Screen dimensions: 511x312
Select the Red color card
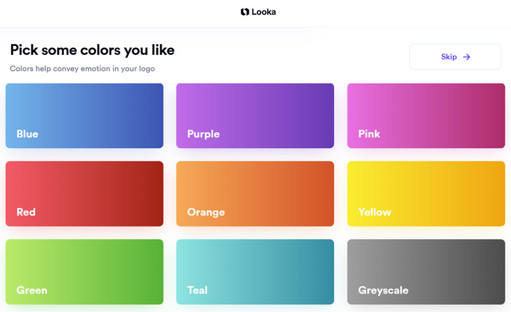(x=84, y=193)
